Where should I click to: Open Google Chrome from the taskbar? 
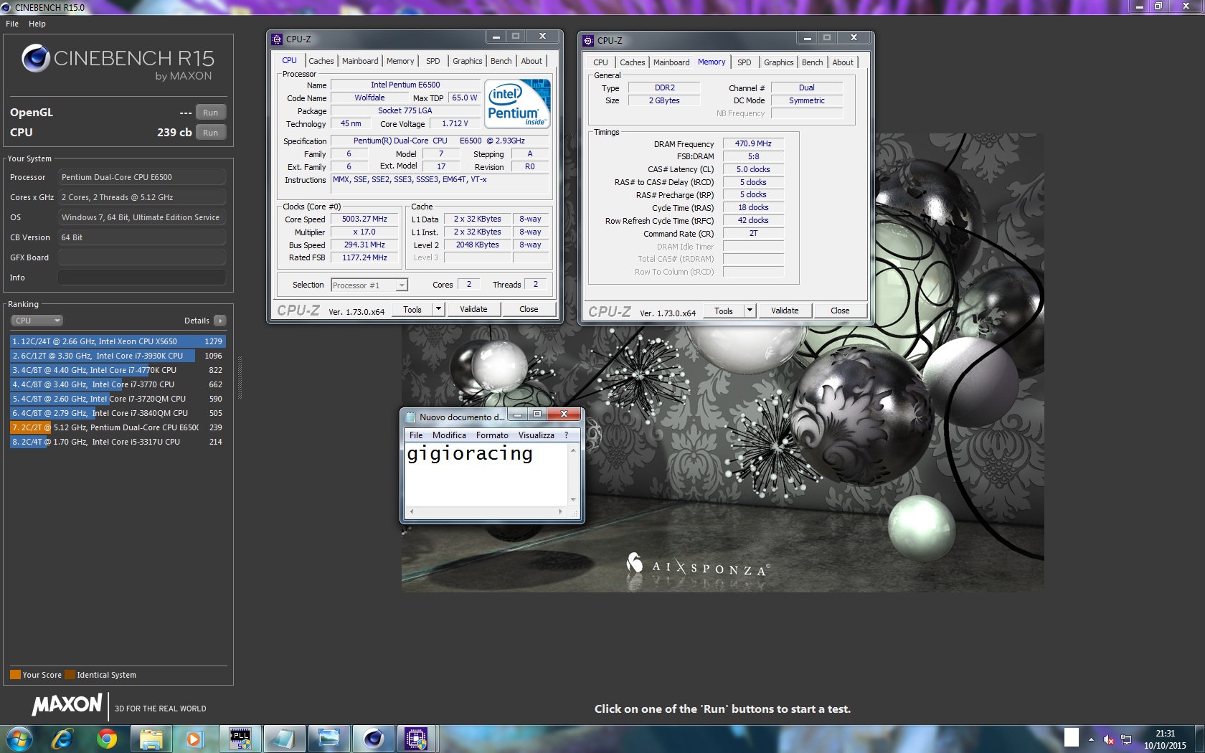(107, 739)
